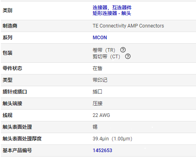Click the 类别 row label

(7, 11)
